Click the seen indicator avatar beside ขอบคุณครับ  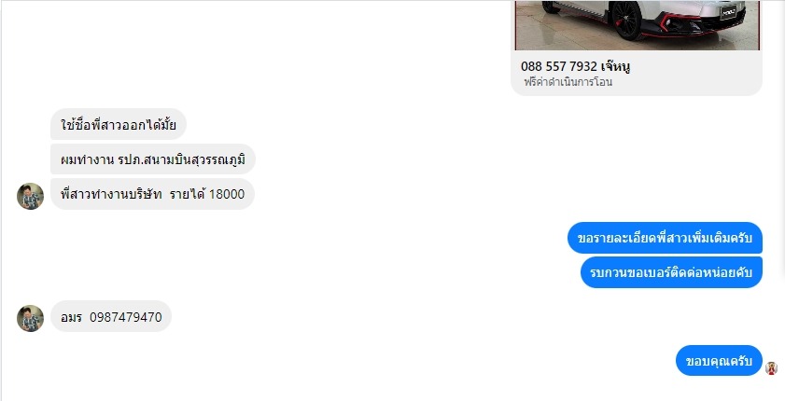(x=772, y=368)
